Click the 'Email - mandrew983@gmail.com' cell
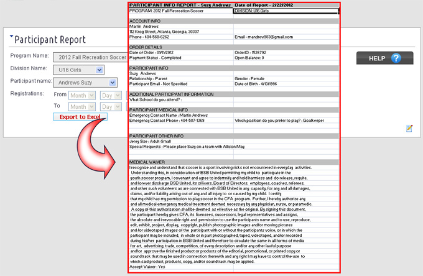The height and width of the screenshot is (276, 423). 286,37
